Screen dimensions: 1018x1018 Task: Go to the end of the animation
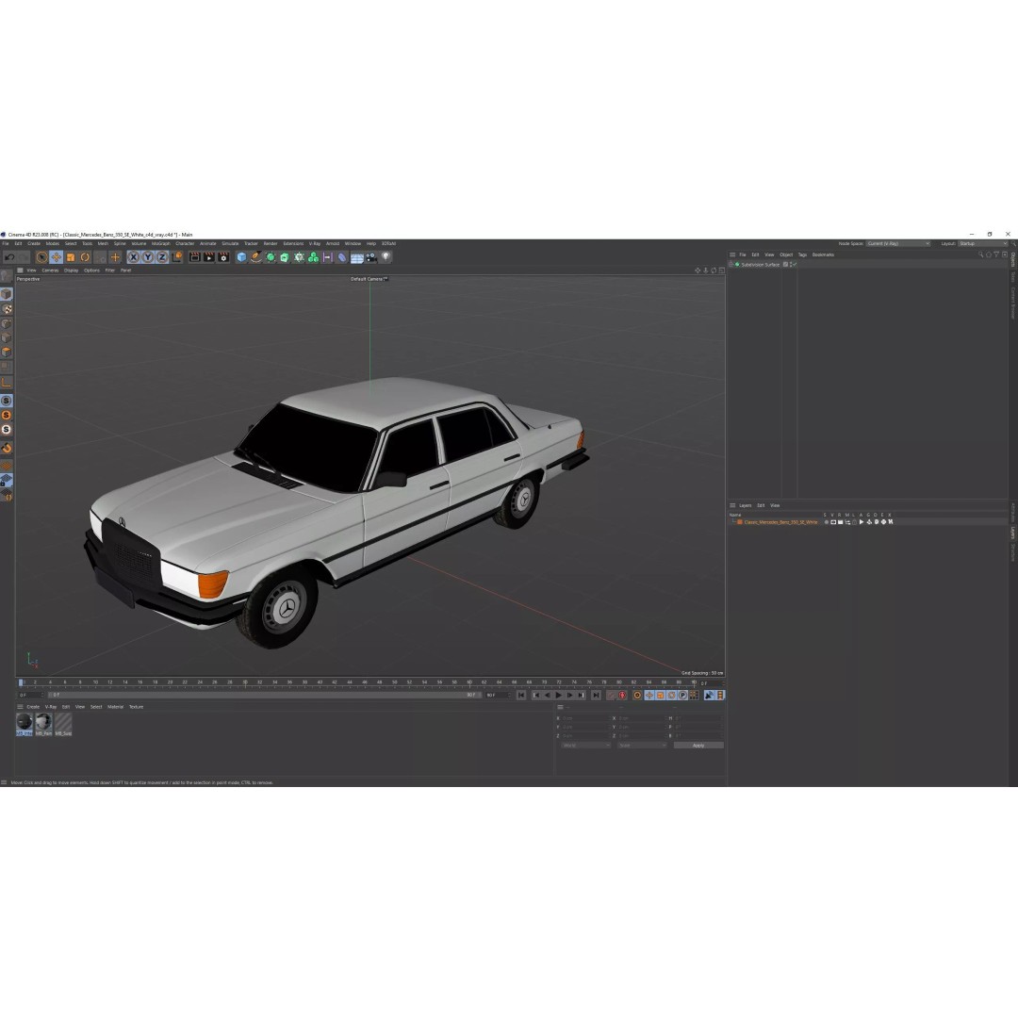(x=596, y=696)
